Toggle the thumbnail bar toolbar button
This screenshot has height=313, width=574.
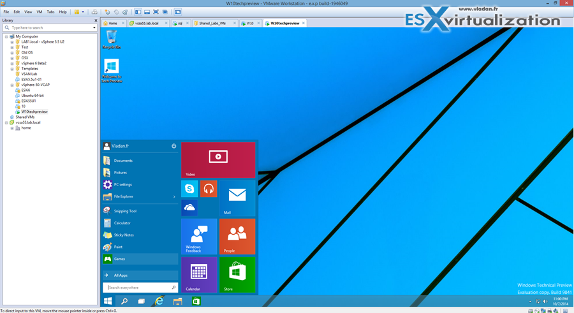[147, 11]
